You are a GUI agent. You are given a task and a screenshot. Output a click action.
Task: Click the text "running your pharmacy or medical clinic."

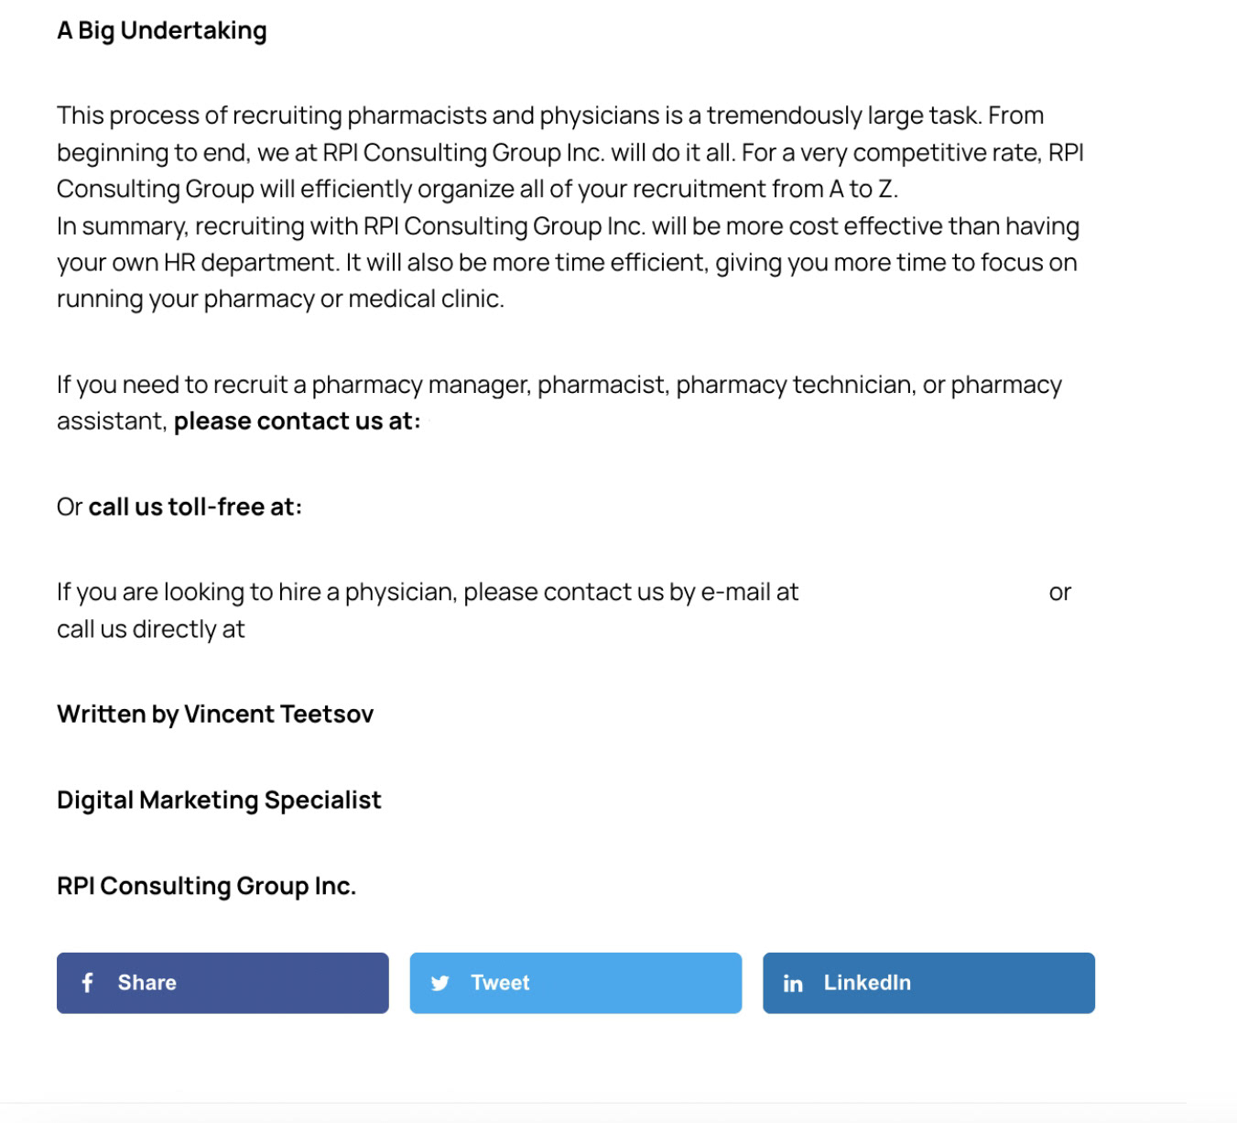pos(280,300)
